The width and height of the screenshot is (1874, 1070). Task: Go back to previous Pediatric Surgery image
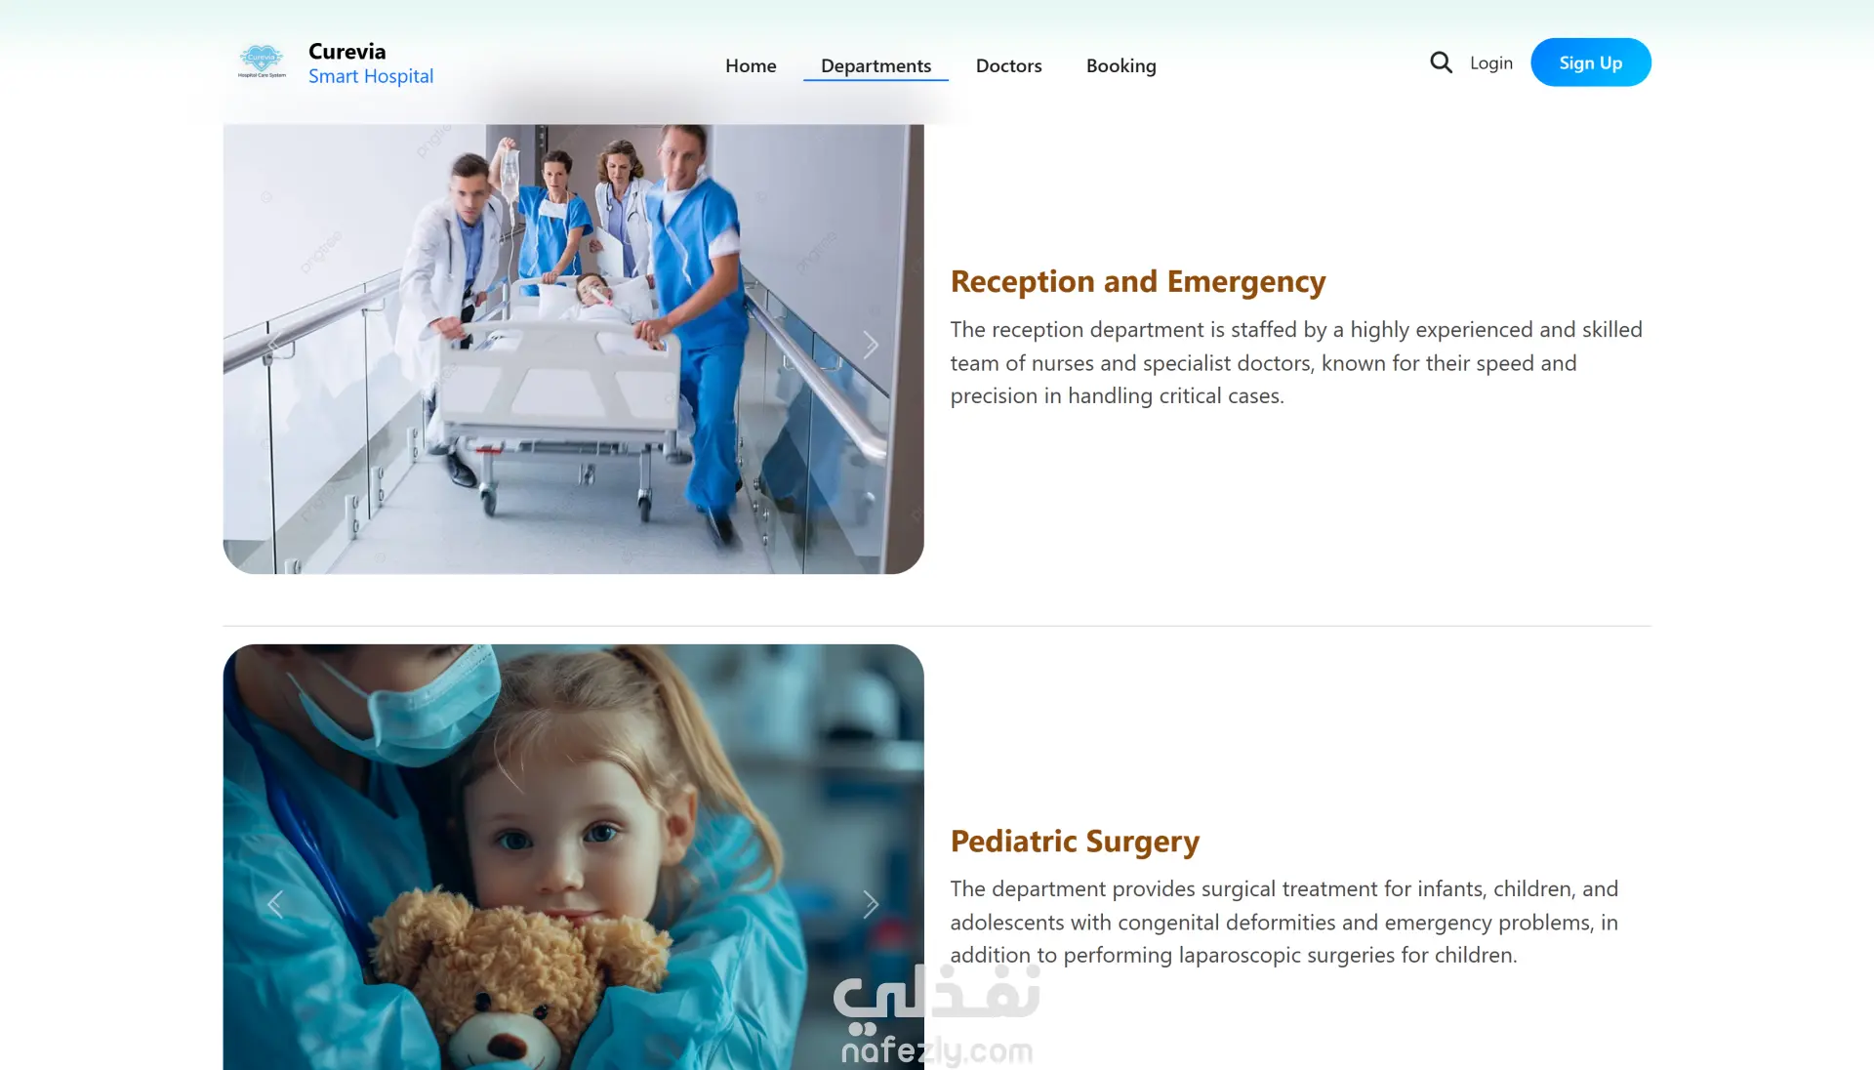[x=275, y=904]
